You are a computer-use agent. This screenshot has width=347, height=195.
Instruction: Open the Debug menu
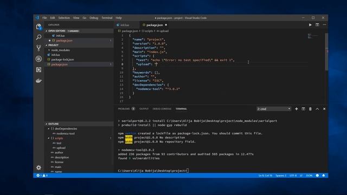point(94,18)
